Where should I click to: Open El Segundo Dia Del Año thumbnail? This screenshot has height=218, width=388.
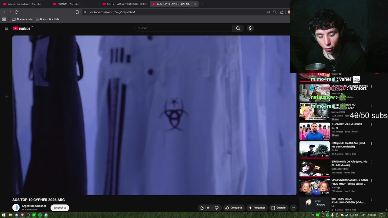pos(315,150)
